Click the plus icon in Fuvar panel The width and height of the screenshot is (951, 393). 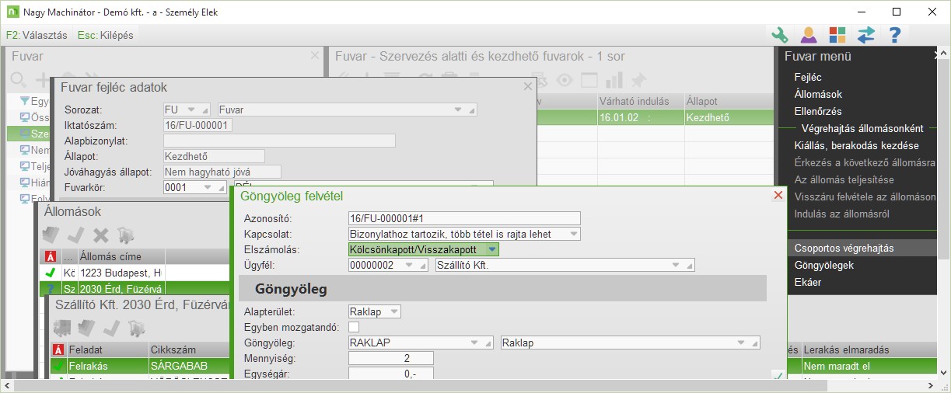click(x=43, y=80)
